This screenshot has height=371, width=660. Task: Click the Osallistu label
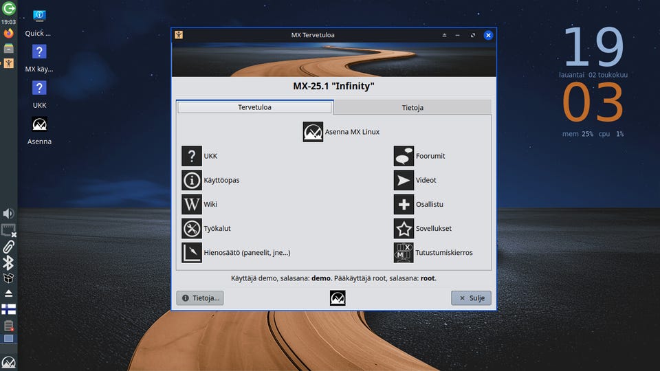click(x=429, y=205)
